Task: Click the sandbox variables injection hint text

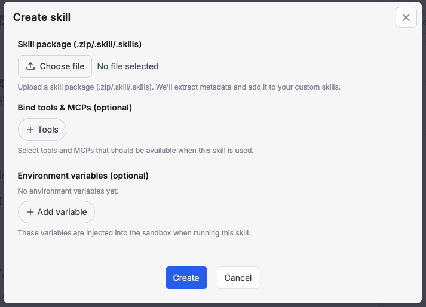Action: click(x=134, y=233)
